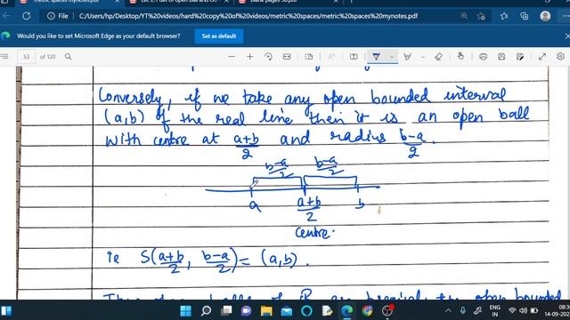Zoom in on the PDF with plus

point(249,57)
